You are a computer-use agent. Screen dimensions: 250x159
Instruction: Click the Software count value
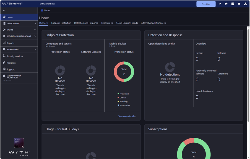[219, 59]
